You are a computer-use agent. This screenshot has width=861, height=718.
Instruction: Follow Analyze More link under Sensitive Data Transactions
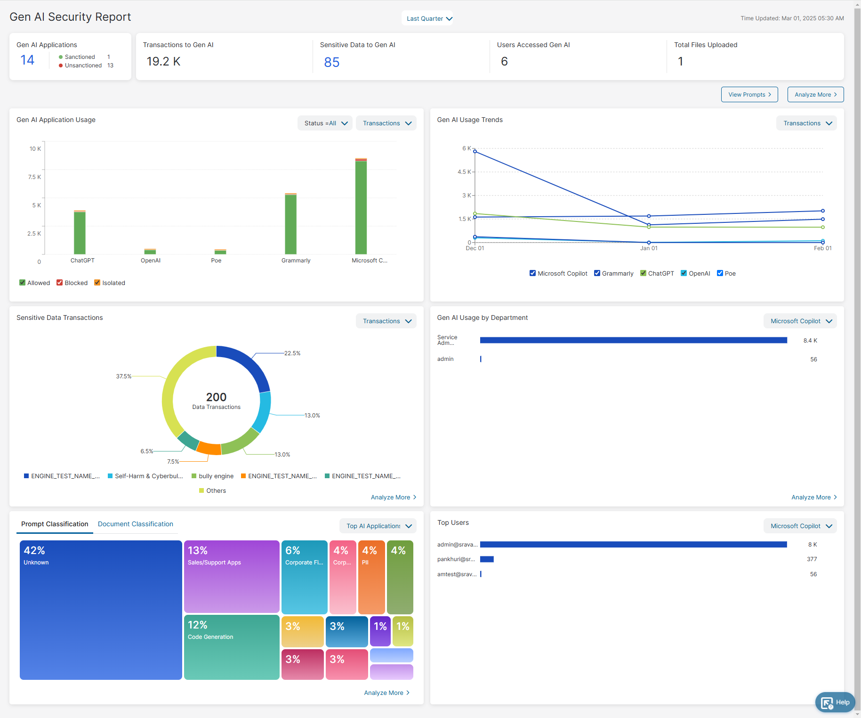(x=394, y=497)
